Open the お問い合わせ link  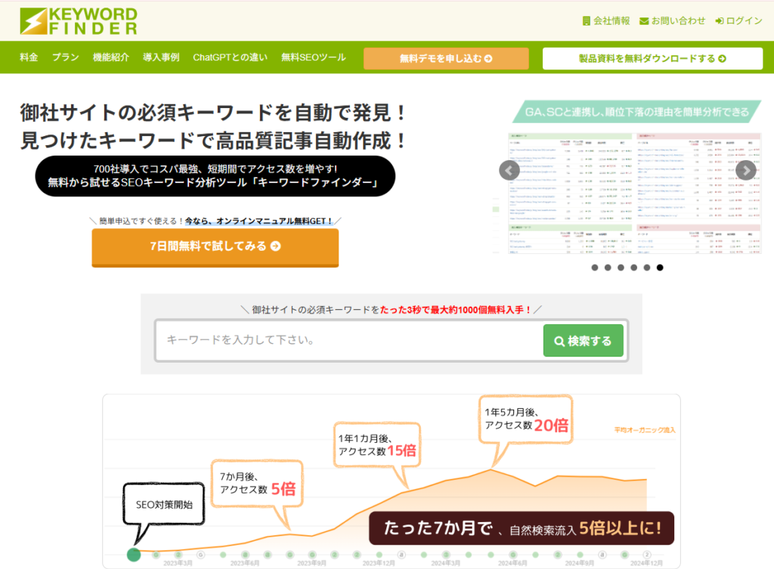coord(672,20)
